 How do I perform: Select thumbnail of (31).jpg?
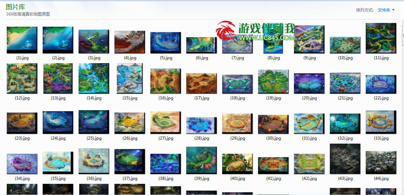[x=309, y=124]
